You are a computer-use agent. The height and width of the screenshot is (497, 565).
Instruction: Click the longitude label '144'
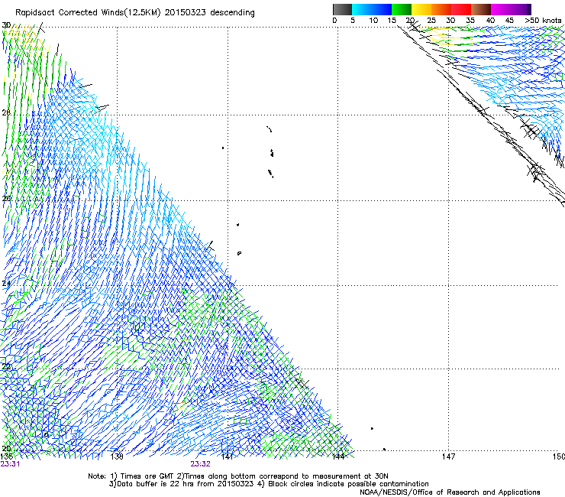(338, 456)
